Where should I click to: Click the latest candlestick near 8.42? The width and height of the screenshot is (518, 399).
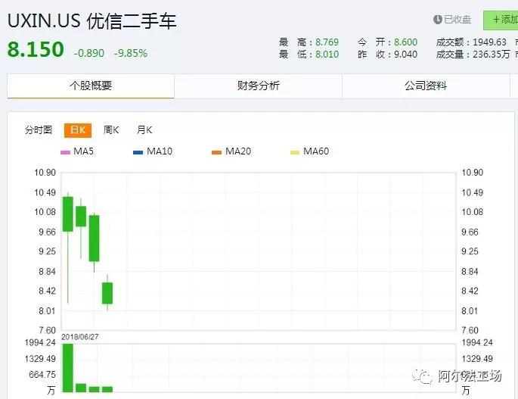tap(107, 293)
